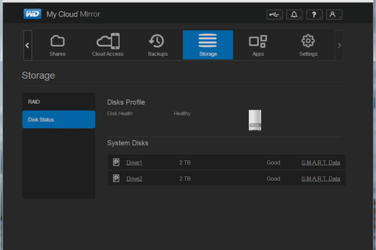Click the Good status for Drive2
376x250 pixels.
click(x=273, y=179)
